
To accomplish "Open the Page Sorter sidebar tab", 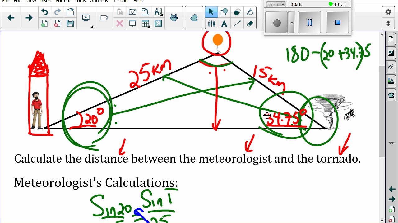I will pyautogui.click(x=391, y=39).
